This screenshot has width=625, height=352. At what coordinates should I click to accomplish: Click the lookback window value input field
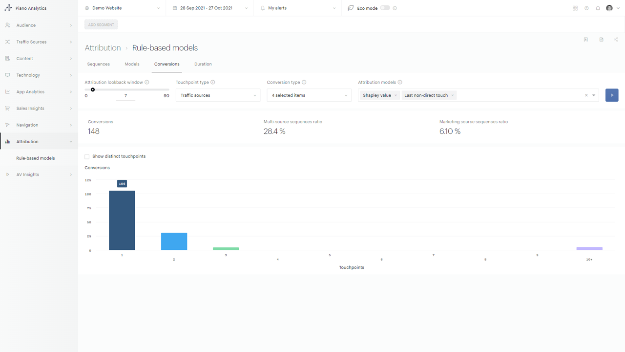coord(125,96)
